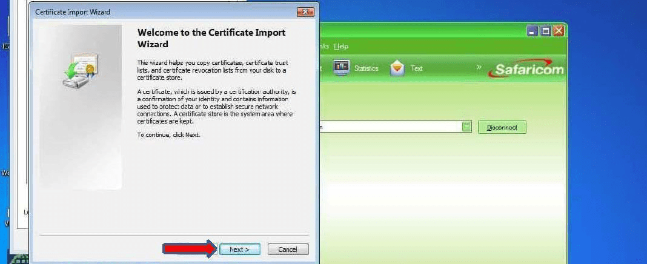
Task: Open the partially hidden menu beside Help
Action: 324,46
